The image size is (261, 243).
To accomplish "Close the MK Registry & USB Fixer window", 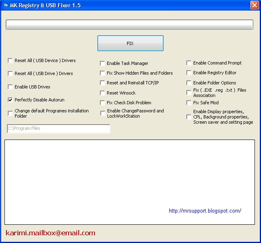I will (255, 5).
